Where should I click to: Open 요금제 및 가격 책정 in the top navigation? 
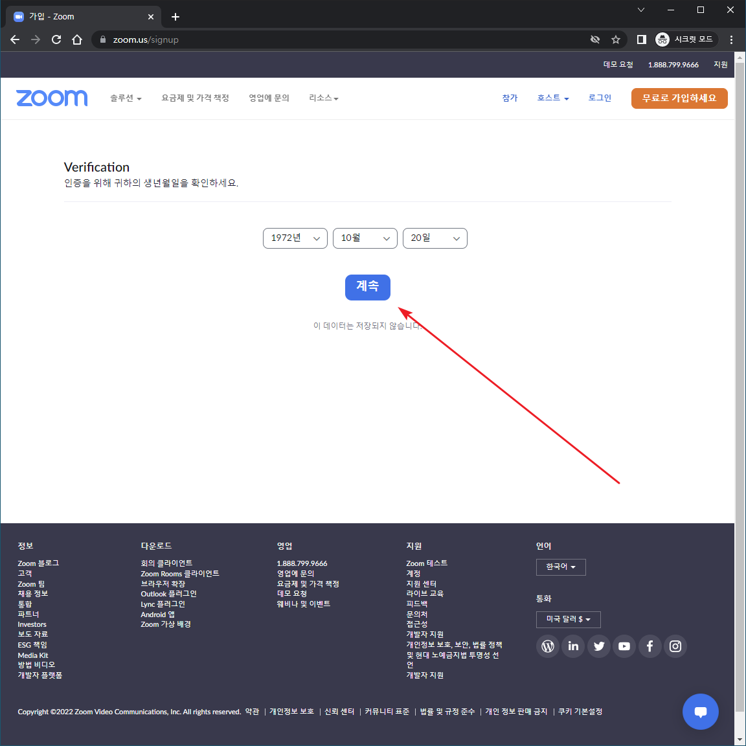pos(195,98)
